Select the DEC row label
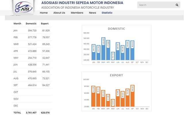184x115 pixels. click(x=16, y=106)
